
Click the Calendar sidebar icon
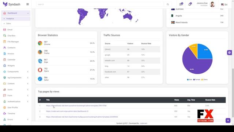[5, 59]
